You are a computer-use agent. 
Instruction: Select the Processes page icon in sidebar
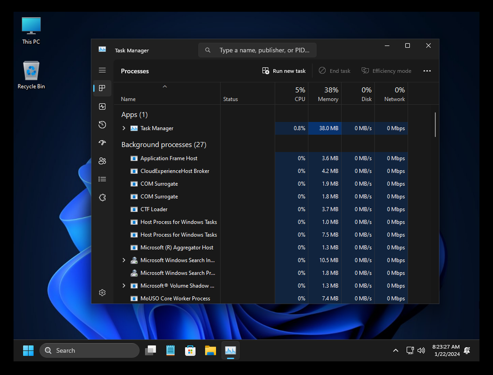102,88
